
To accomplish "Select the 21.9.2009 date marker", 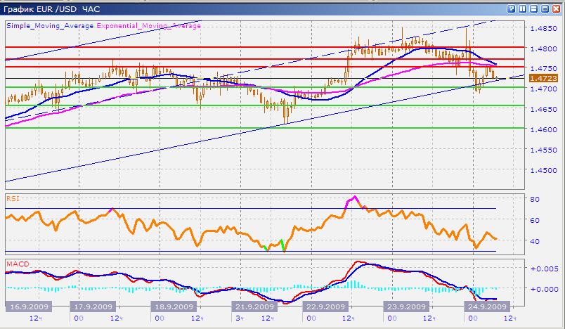I will (255, 308).
